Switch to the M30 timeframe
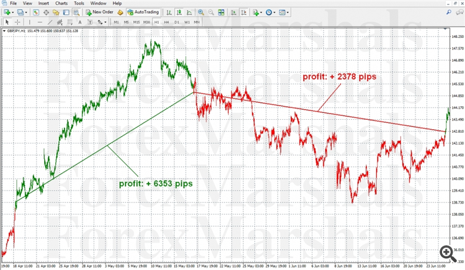The width and height of the screenshot is (465, 270). point(146,22)
